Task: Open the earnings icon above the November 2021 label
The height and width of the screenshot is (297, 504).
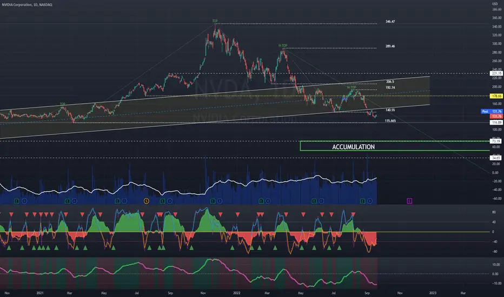Action: coord(213,201)
